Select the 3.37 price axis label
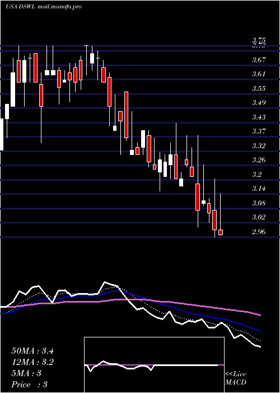The image size is (280, 393). (x=259, y=131)
